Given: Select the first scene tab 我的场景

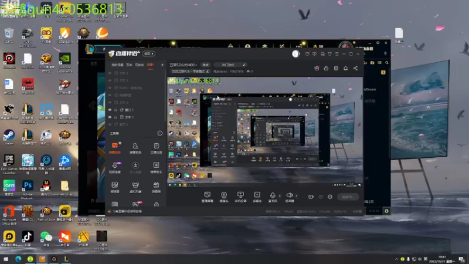Looking at the screenshot, I should [x=117, y=65].
